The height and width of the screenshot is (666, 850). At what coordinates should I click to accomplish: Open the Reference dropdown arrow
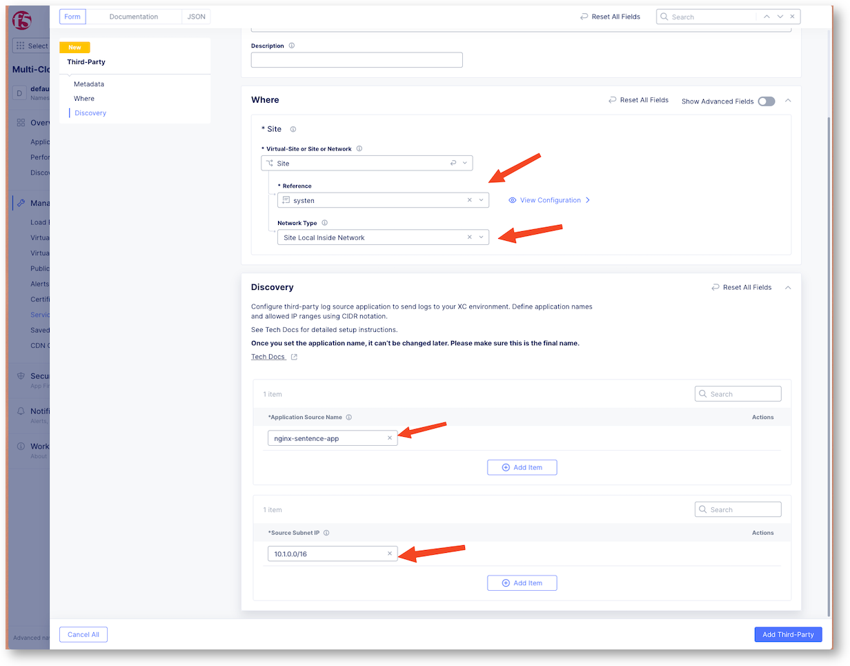click(x=482, y=200)
